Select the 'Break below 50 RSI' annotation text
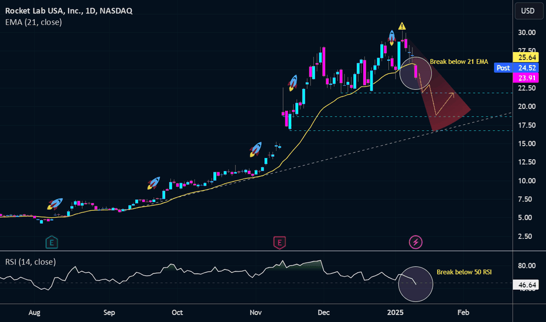Screen dimensions: 546x322 click(464, 272)
